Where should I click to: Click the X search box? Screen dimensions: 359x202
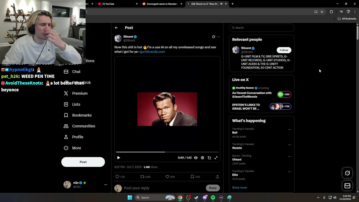point(262,28)
